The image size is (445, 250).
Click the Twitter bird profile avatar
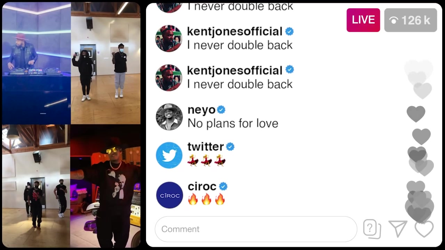(169, 155)
